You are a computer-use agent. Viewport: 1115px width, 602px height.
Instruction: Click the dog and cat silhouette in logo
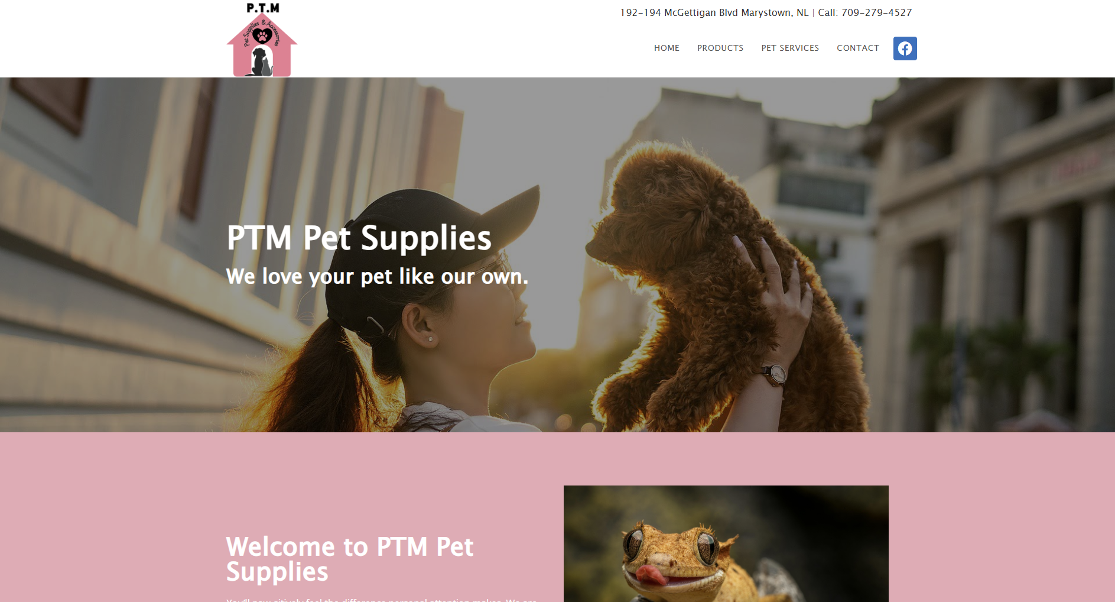(261, 62)
